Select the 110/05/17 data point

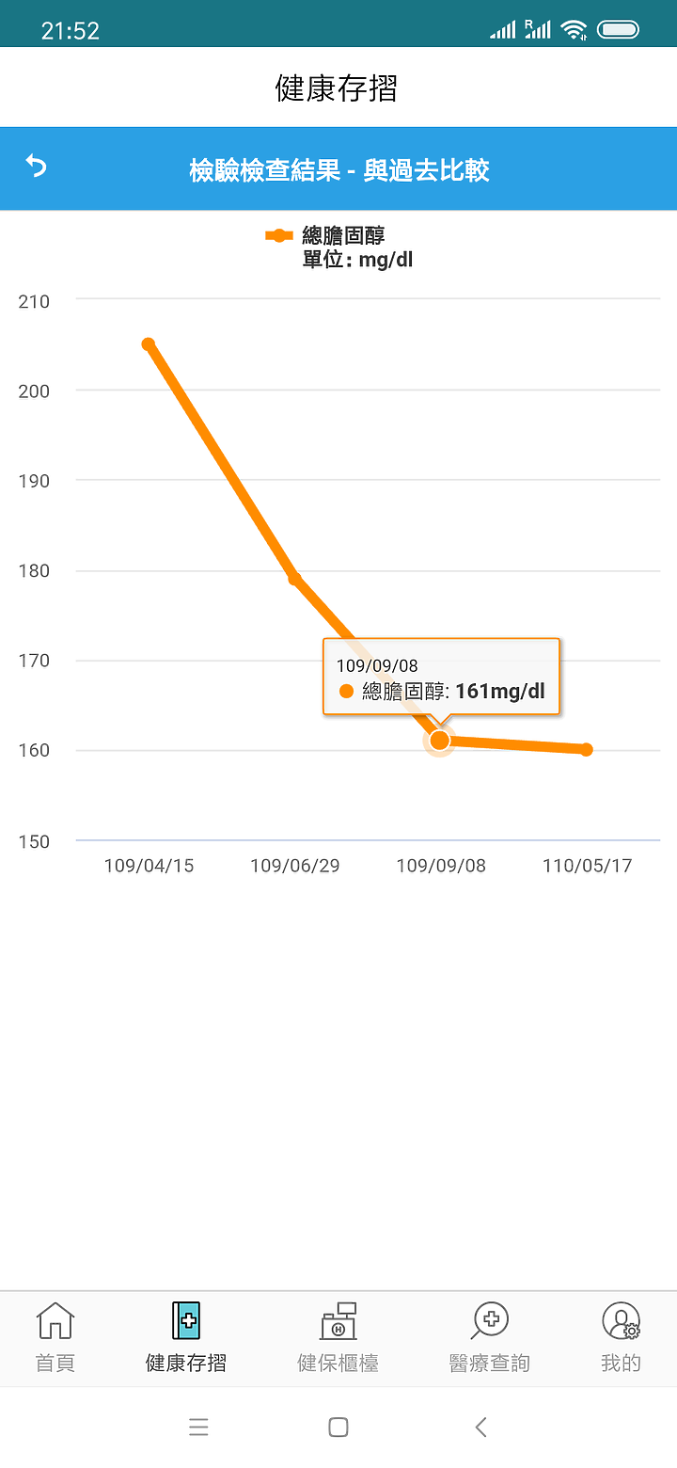tap(587, 750)
